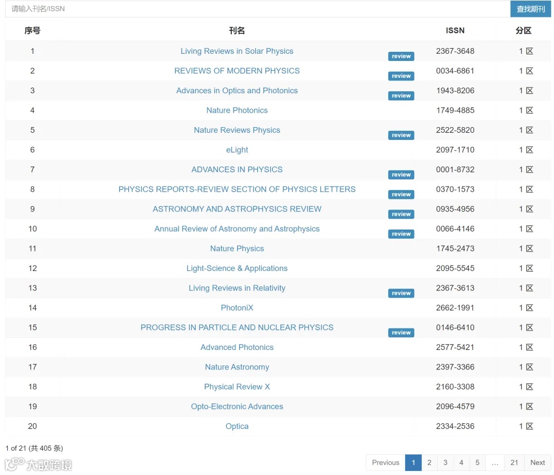This screenshot has height=475, width=554.
Task: Select ISSN 2662-1991 cell
Action: [455, 308]
